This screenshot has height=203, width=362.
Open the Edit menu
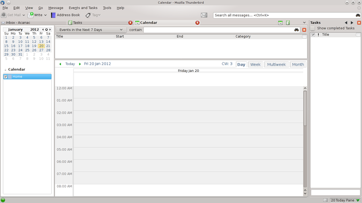tap(17, 8)
